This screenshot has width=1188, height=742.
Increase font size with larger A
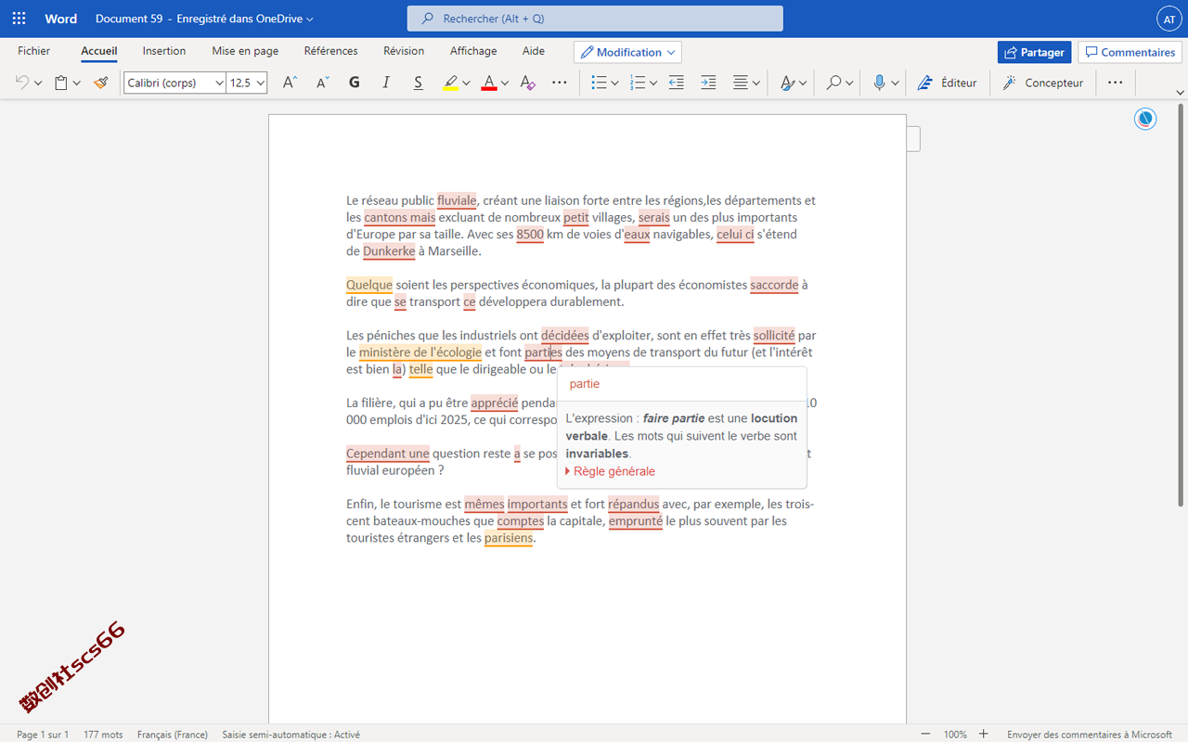[290, 83]
